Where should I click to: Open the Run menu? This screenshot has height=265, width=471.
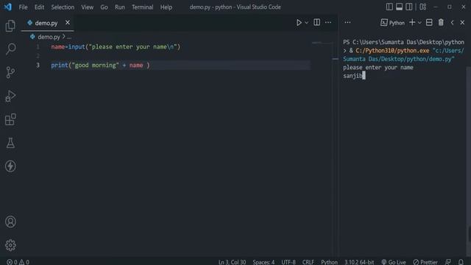pos(119,7)
